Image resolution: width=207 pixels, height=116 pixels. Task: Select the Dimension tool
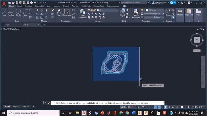tap(67, 13)
